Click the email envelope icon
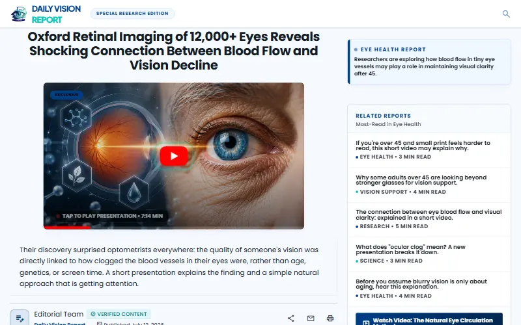This screenshot has height=325, width=521. 311,318
